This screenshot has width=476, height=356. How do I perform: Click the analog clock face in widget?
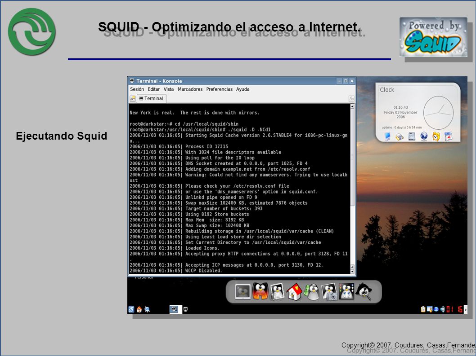[438, 113]
